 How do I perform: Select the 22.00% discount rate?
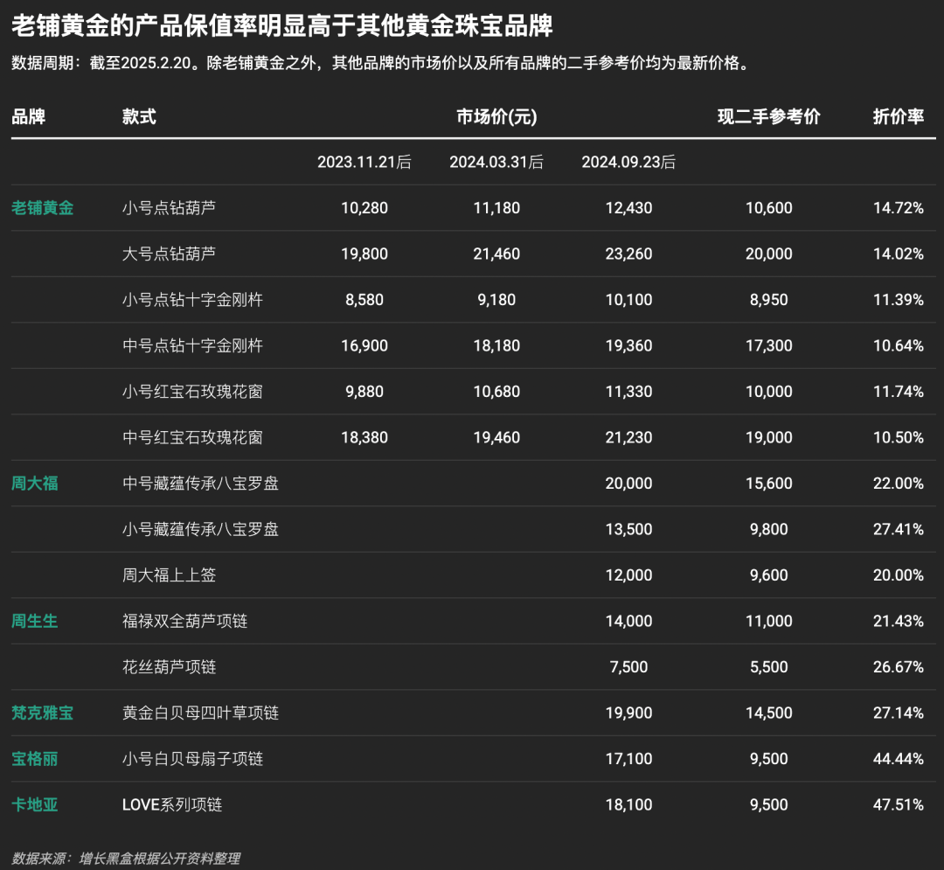(899, 483)
